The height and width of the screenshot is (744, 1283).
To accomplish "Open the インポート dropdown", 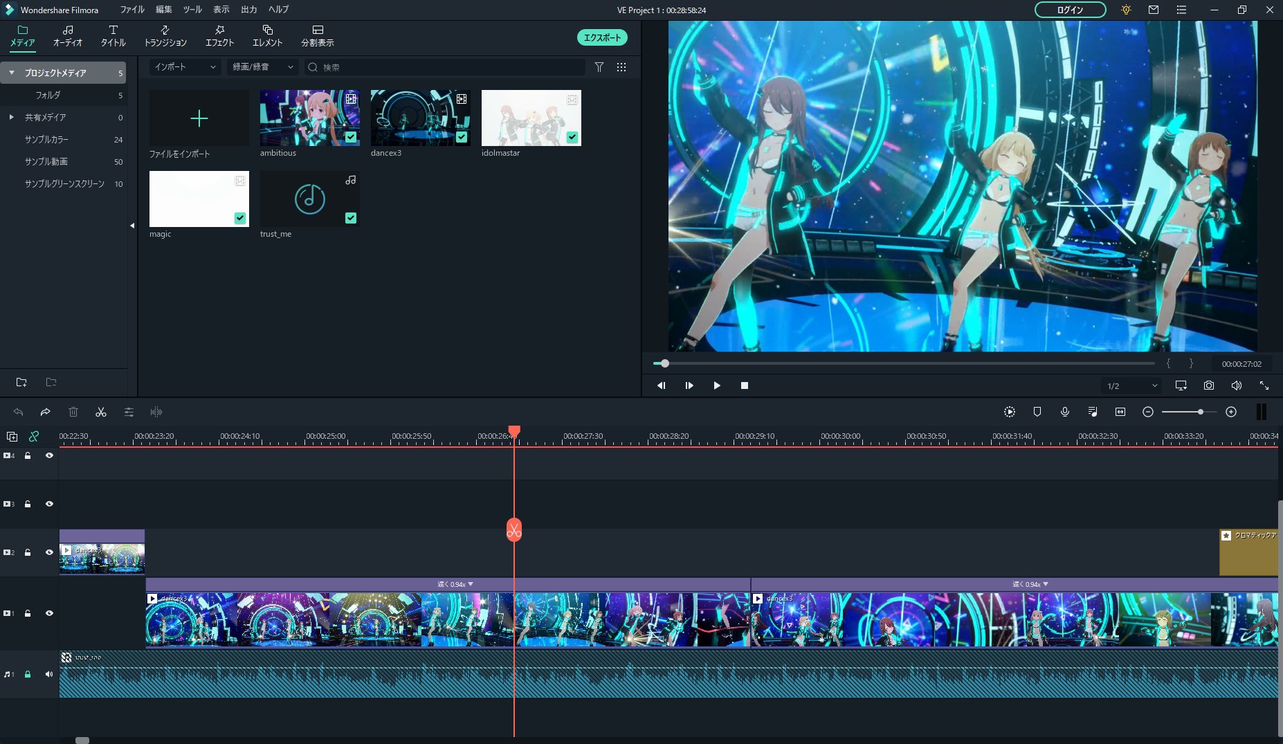I will pyautogui.click(x=185, y=67).
